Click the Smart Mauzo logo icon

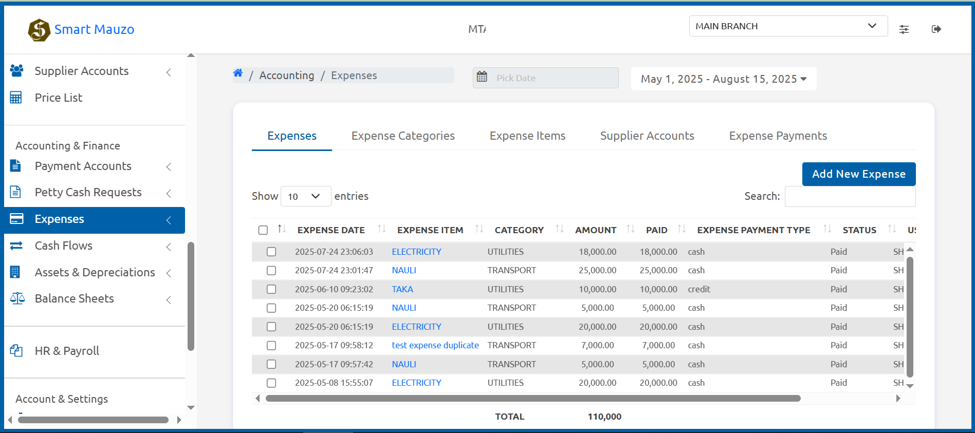tap(39, 30)
